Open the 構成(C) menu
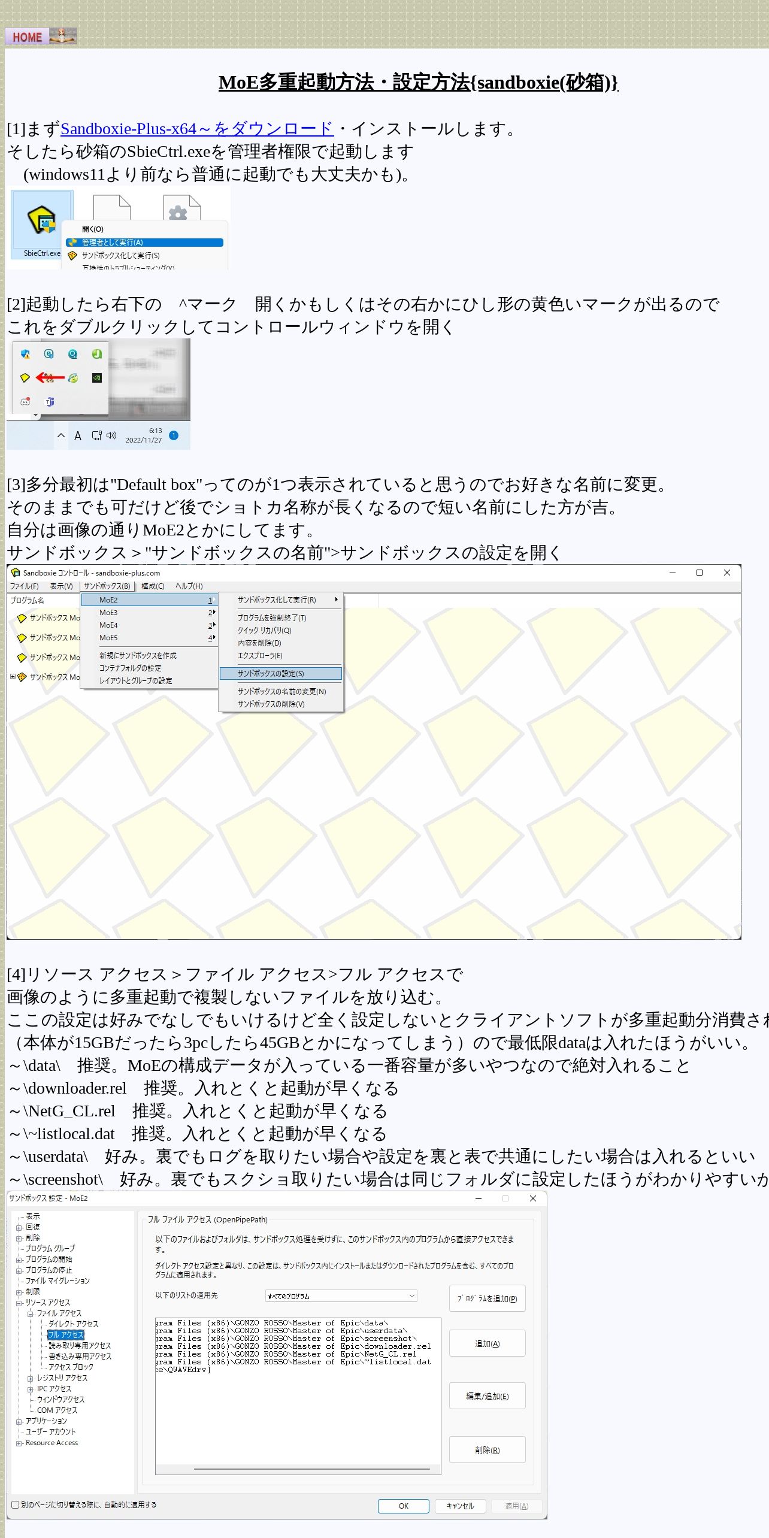Viewport: 769px width, 1538px height. (x=153, y=586)
